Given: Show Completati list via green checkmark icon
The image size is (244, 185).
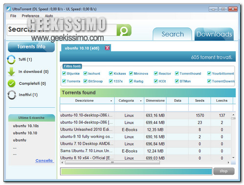Looking at the screenshot, I should pos(11,84).
